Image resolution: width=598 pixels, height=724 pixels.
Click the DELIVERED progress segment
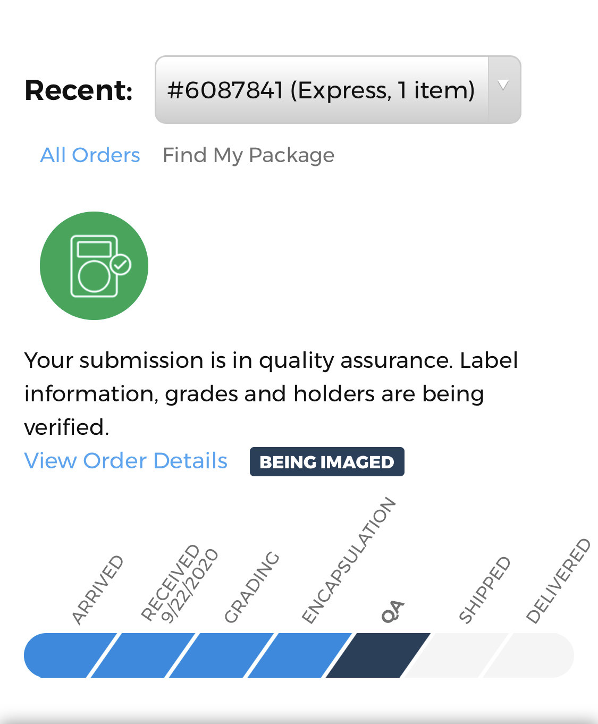529,655
